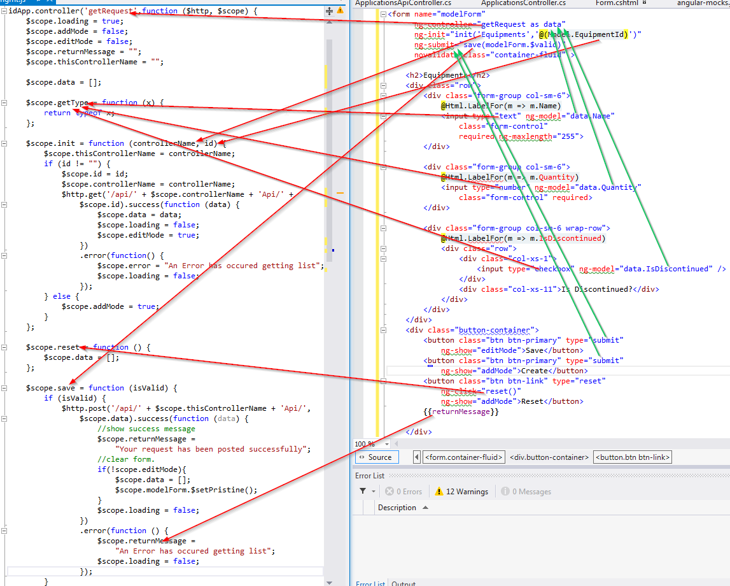The image size is (730, 586).
Task: Collapse the div col-xs-1 element
Action: click(383, 259)
